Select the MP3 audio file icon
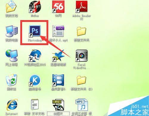Screen dimensions: 149x116 82,105
